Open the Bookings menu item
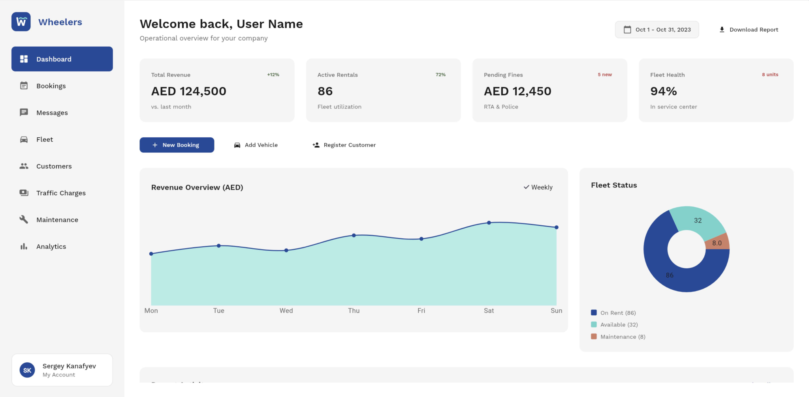809x397 pixels. (x=62, y=86)
